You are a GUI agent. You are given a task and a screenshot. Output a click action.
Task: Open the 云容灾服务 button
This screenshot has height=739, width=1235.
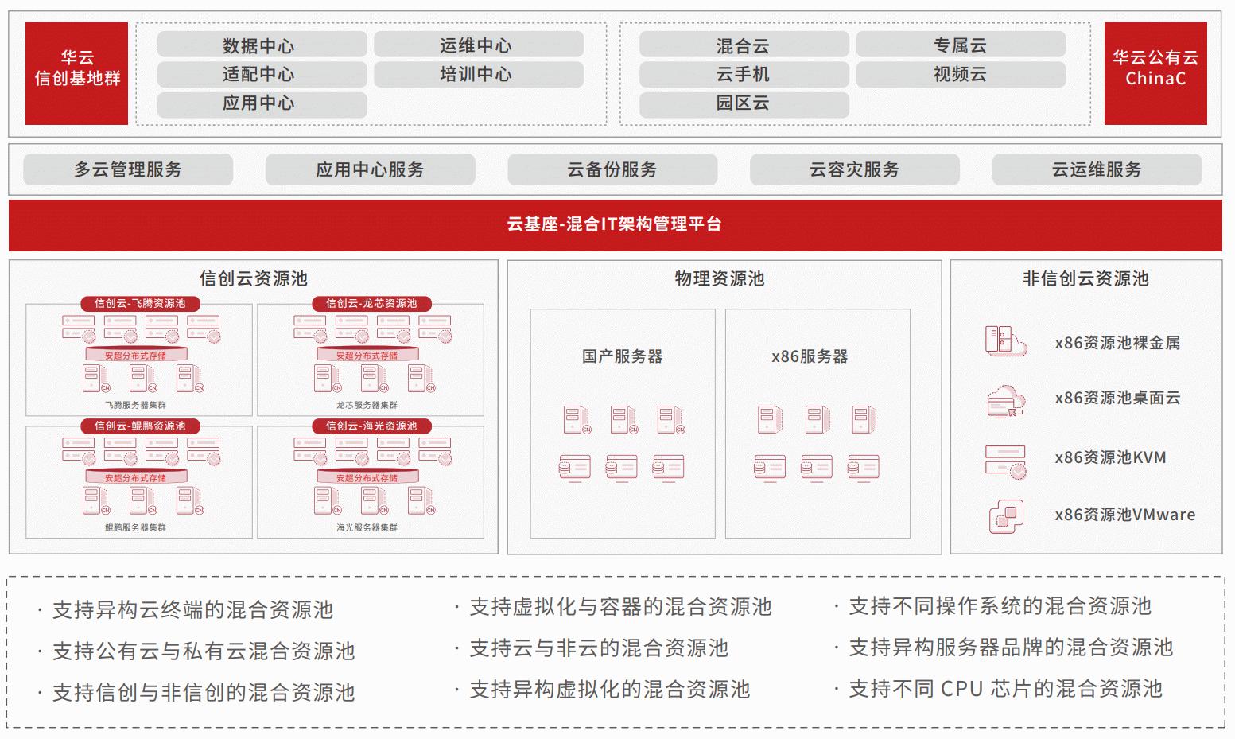pos(854,169)
